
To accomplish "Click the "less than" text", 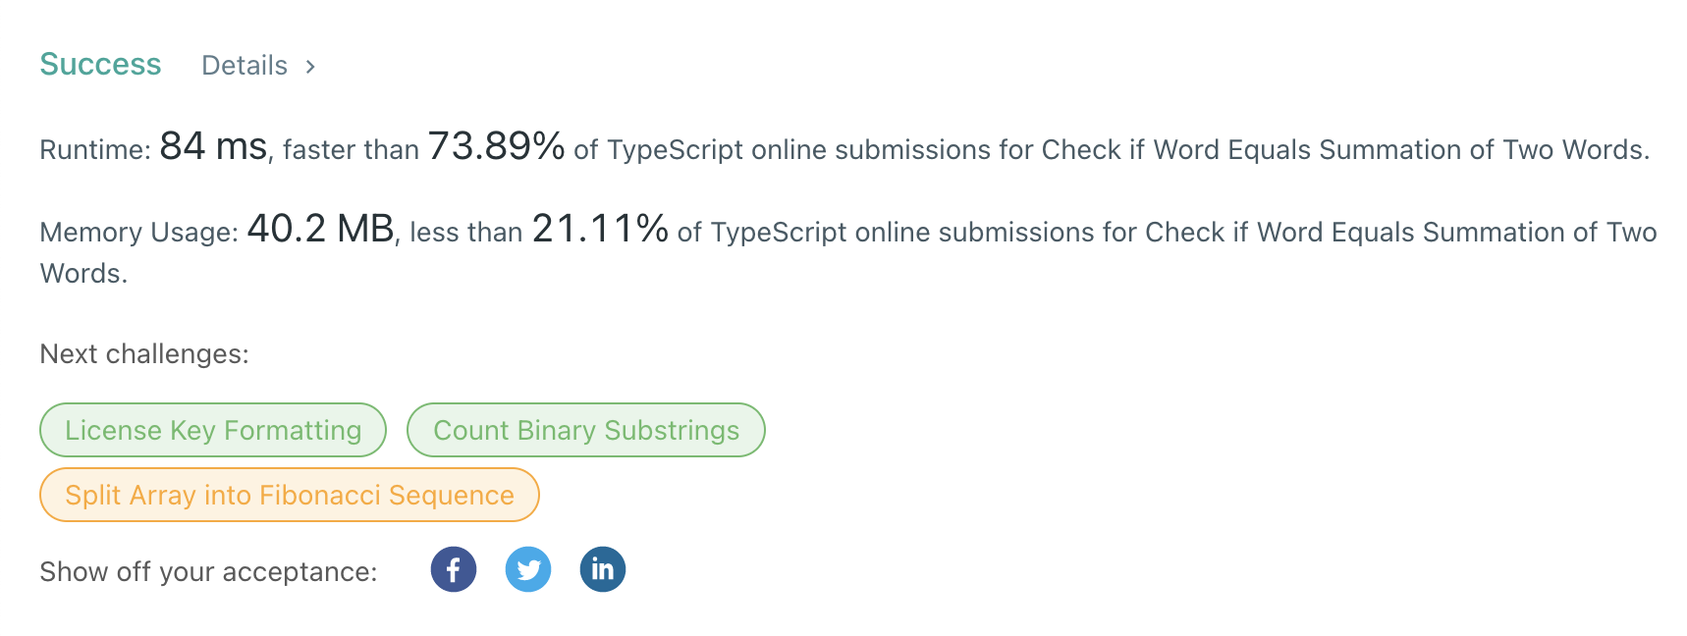I will point(465,233).
